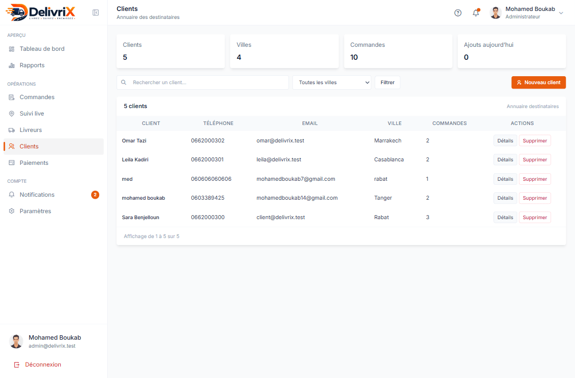Viewport: 575px width, 378px height.
Task: Expand the Mohamed Boukab account chevron
Action: point(561,13)
